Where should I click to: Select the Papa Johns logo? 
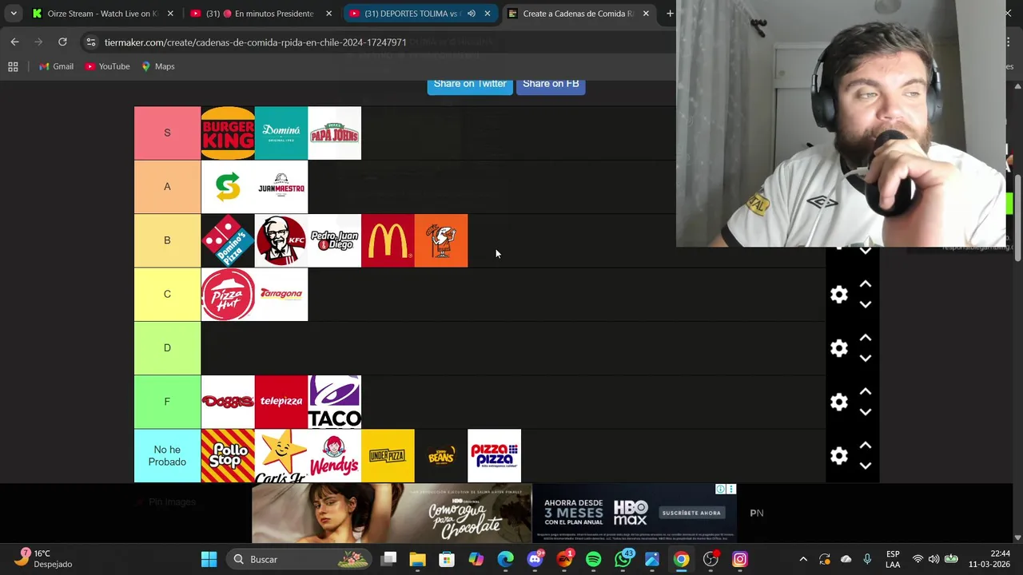[x=334, y=133]
